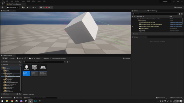Expand the Collections section
The height and width of the screenshot is (103, 184).
2,94
